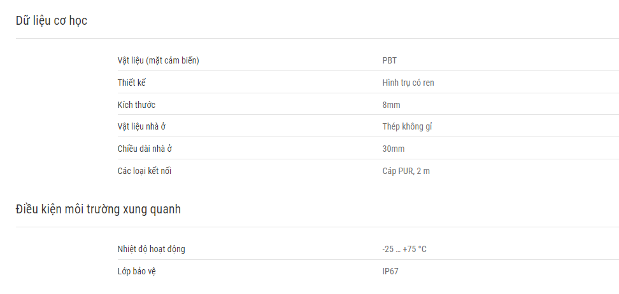Click the IP67 protection class value
The width and height of the screenshot is (619, 294).
tap(390, 271)
